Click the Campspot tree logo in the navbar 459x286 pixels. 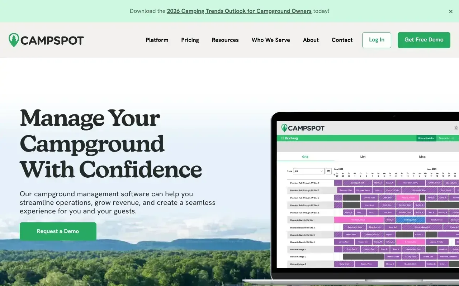click(13, 40)
